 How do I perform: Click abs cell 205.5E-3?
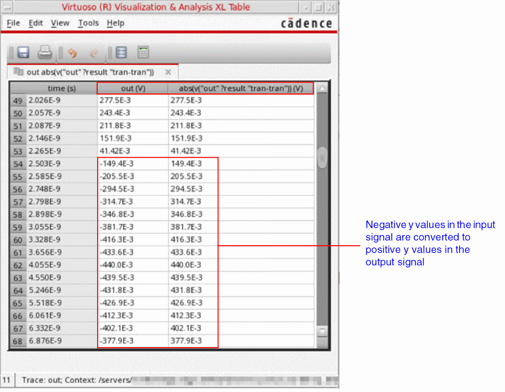(x=241, y=177)
